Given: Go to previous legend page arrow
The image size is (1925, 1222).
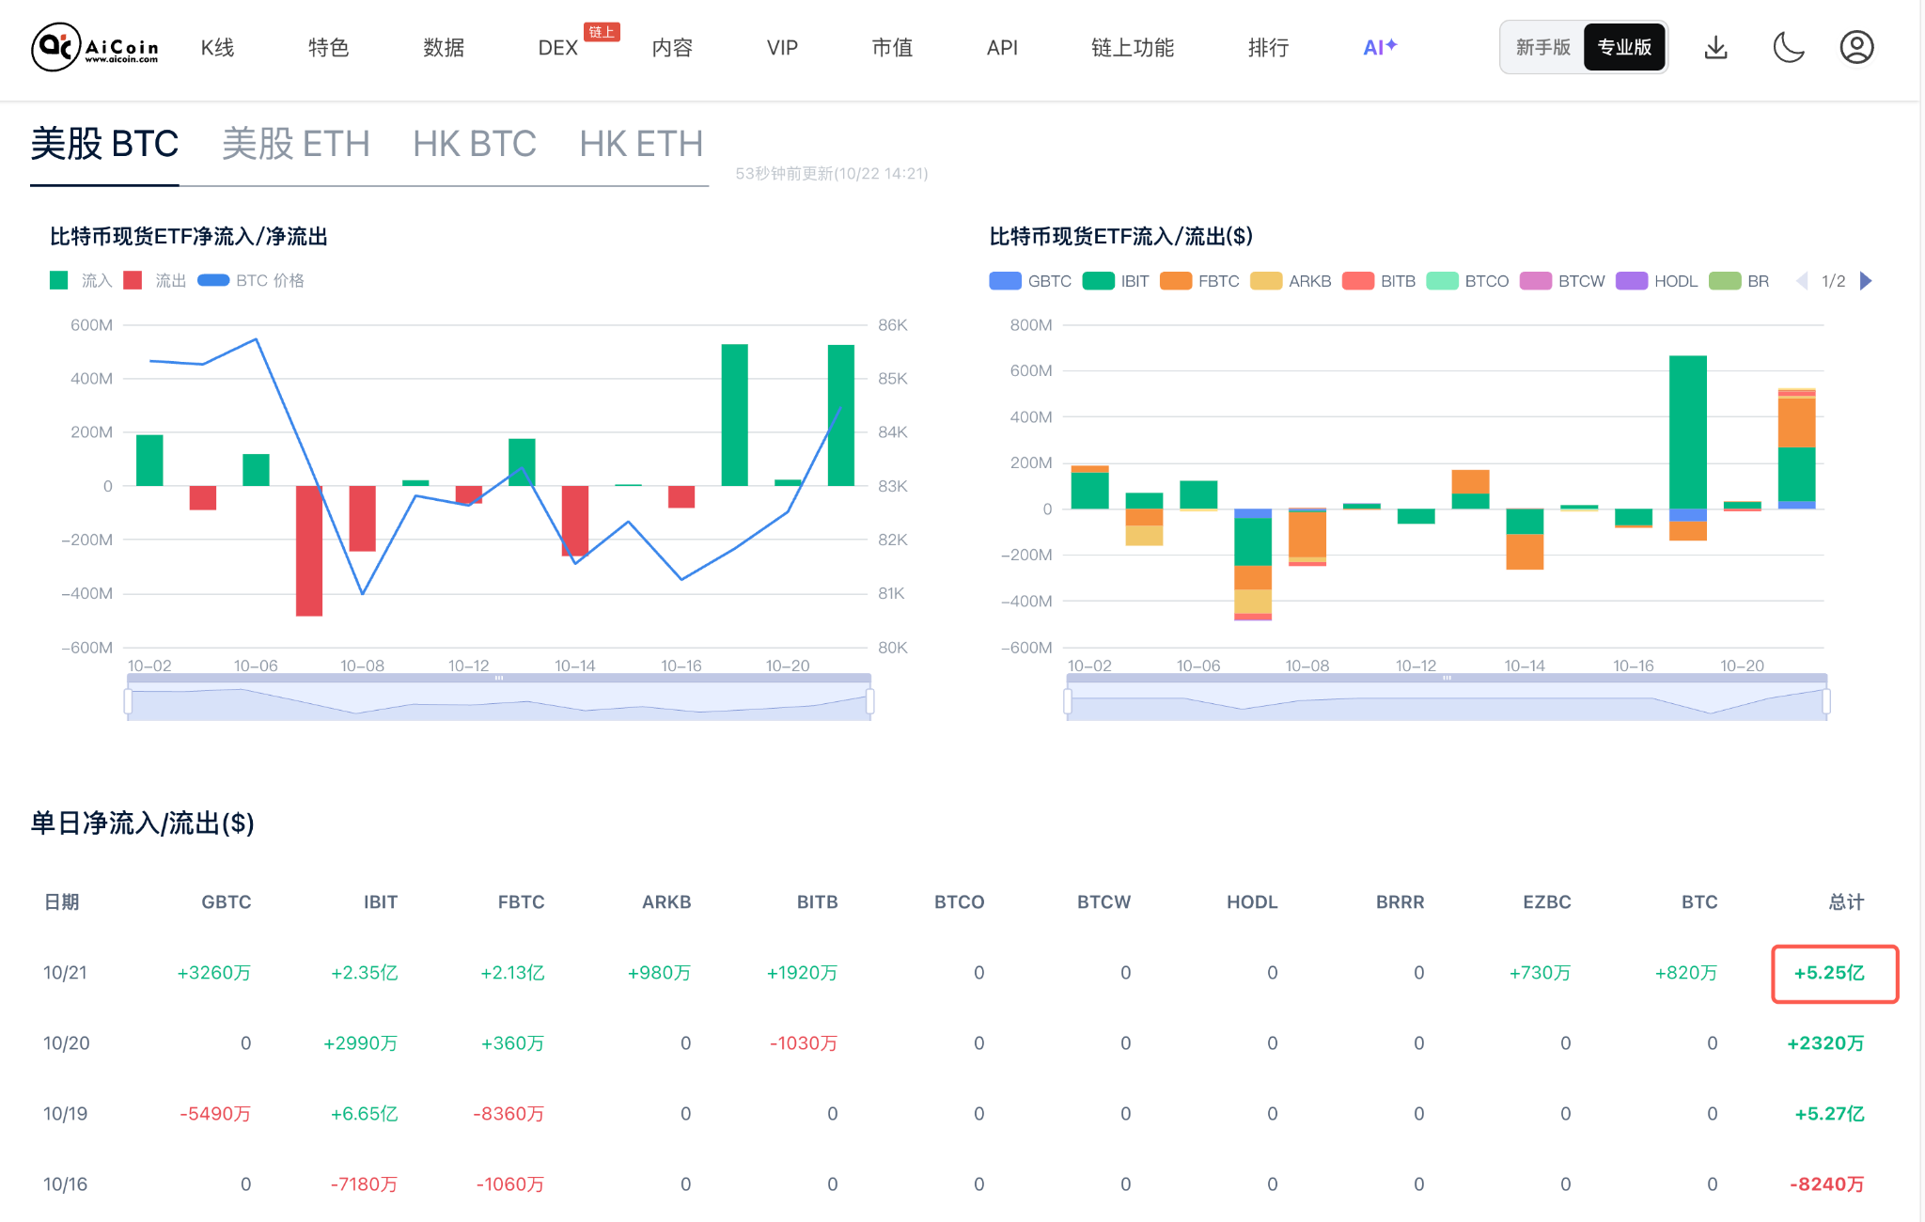Looking at the screenshot, I should point(1802,281).
